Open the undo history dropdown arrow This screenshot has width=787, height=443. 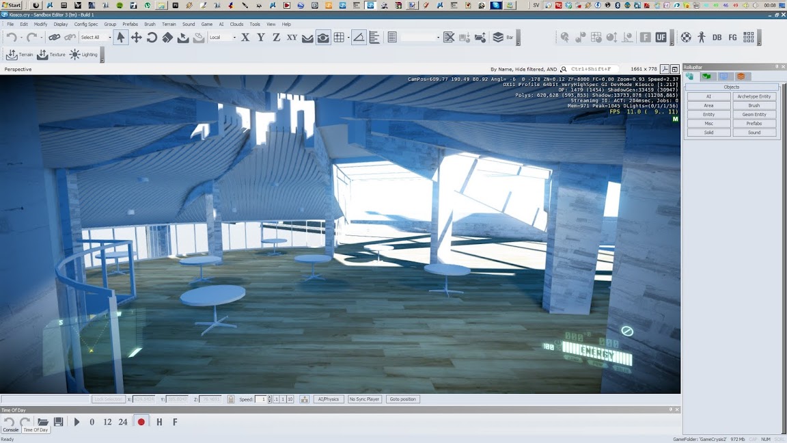point(21,38)
